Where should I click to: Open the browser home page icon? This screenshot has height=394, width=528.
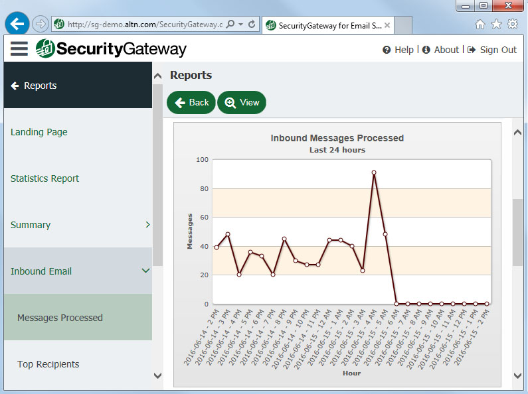(x=480, y=24)
